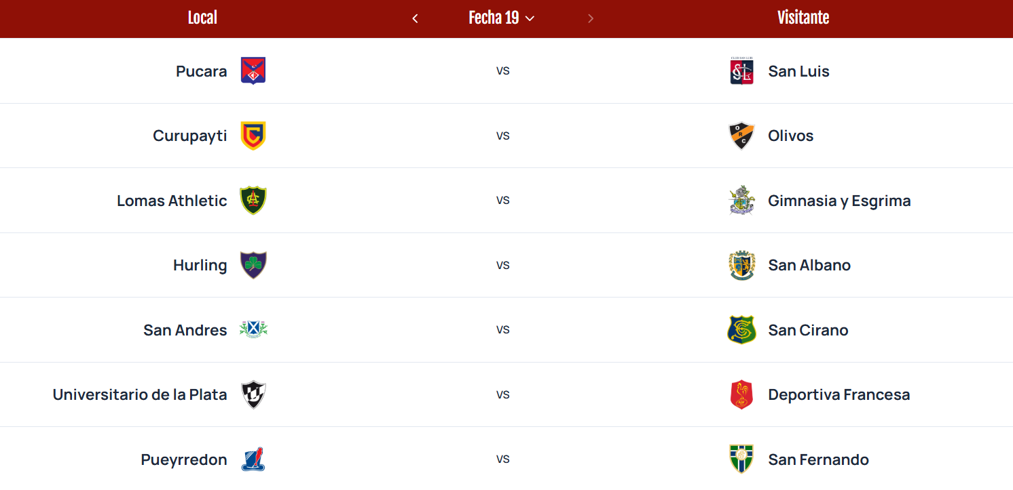Click the San Andres thistle emblem
Screen dimensions: 1013x490
coord(253,330)
